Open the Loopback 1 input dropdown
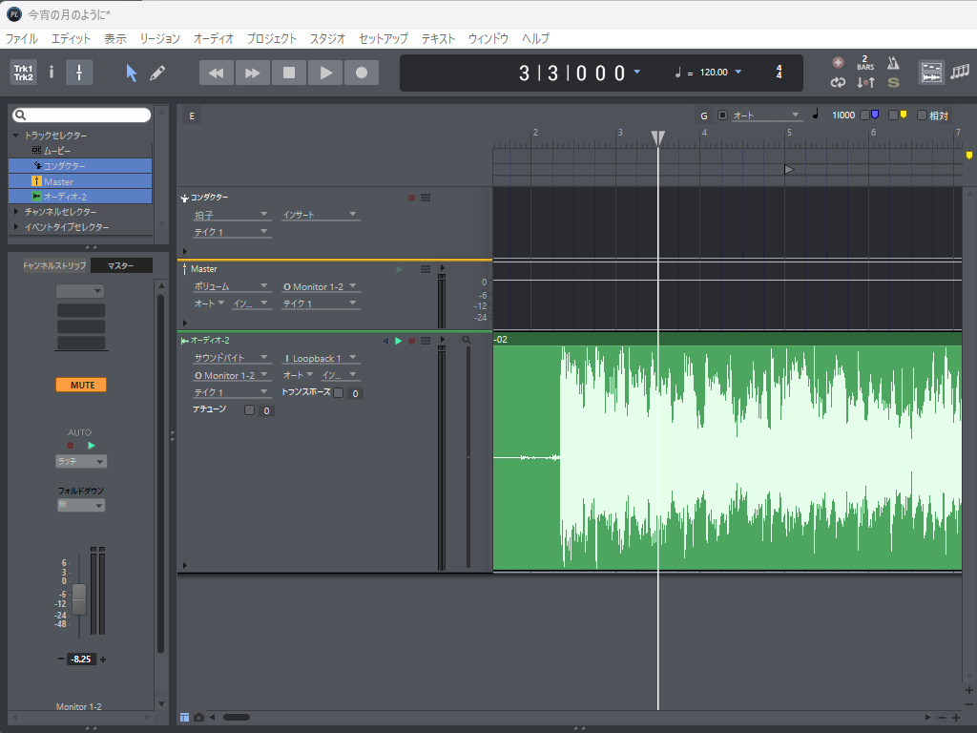The height and width of the screenshot is (733, 977). pyautogui.click(x=321, y=358)
